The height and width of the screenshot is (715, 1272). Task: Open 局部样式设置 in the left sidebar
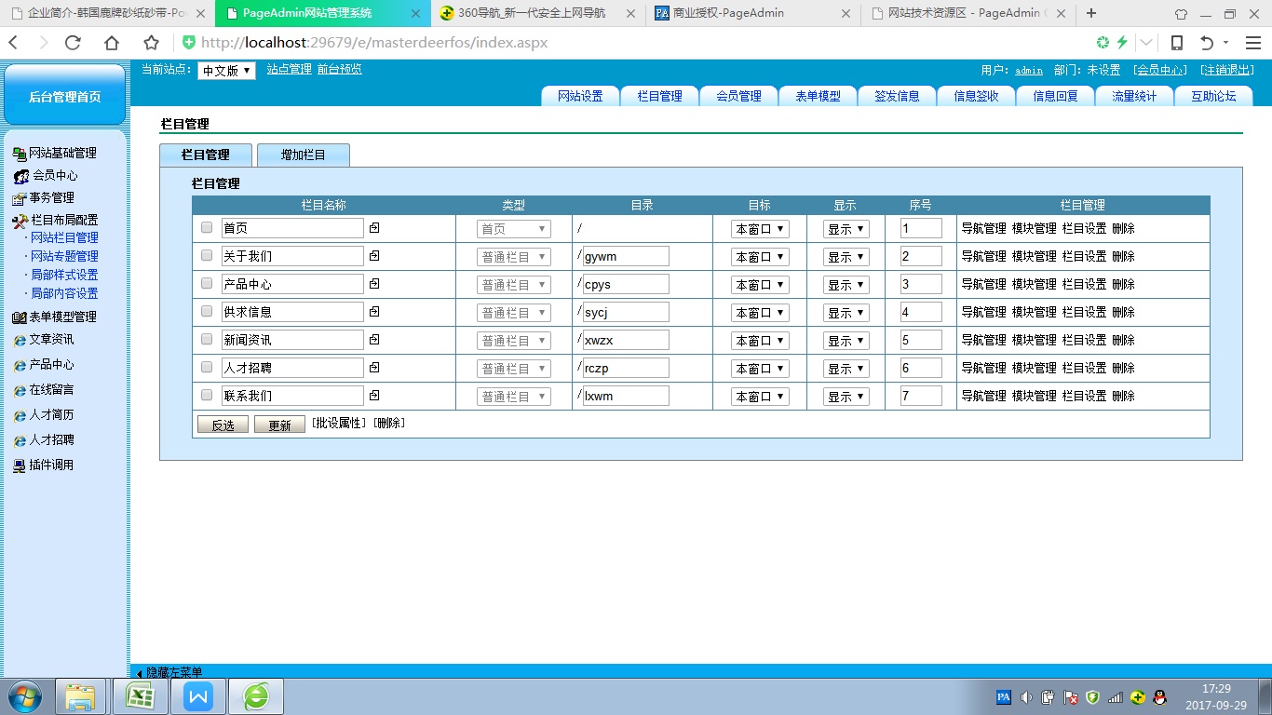click(64, 275)
